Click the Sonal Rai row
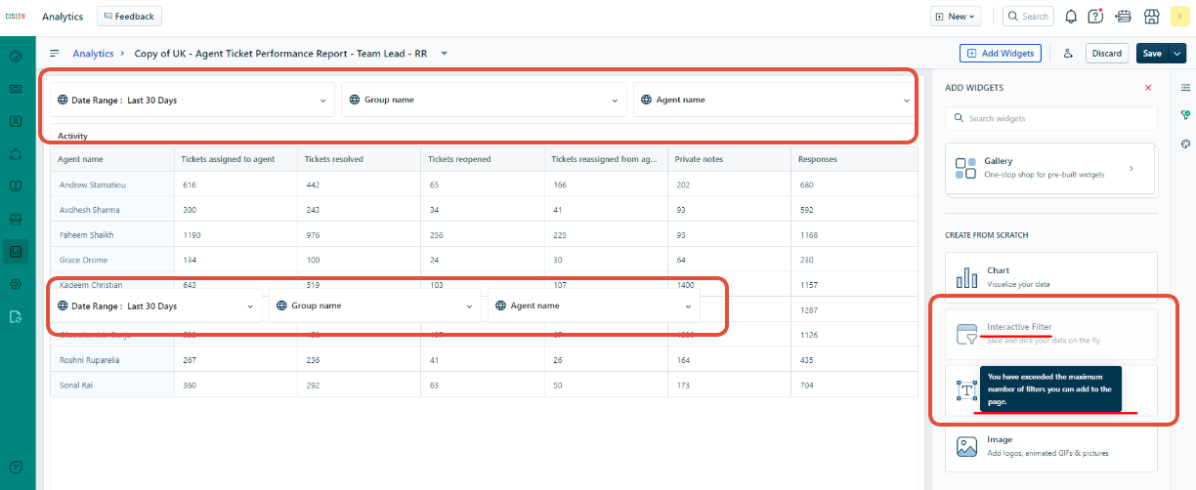Image resolution: width=1196 pixels, height=490 pixels. [484, 385]
